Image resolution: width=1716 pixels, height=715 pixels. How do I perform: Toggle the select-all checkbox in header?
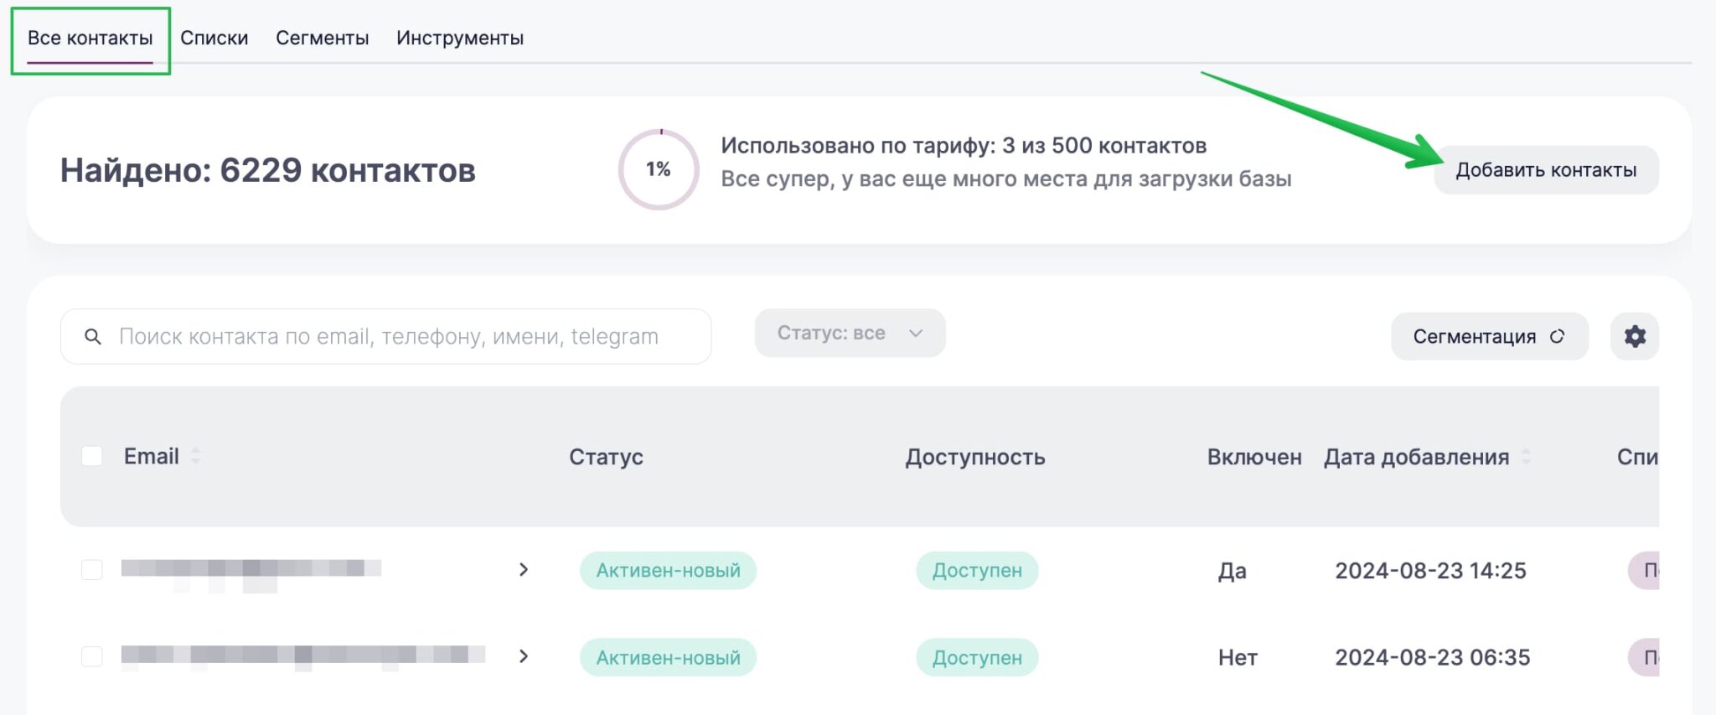[92, 456]
